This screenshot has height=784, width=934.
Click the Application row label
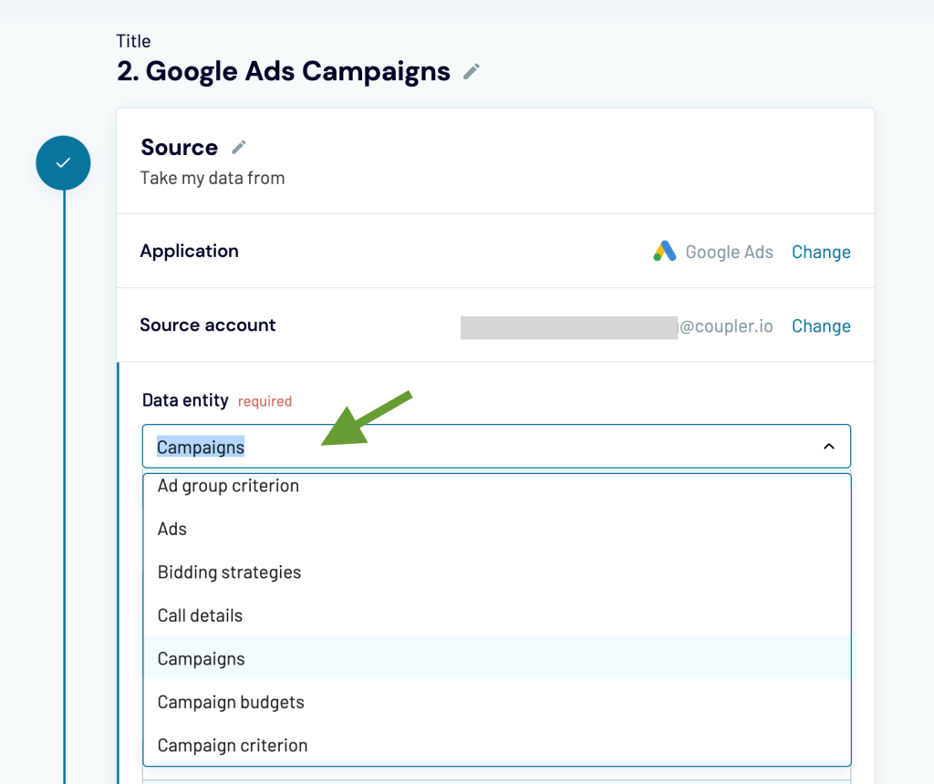click(x=189, y=252)
